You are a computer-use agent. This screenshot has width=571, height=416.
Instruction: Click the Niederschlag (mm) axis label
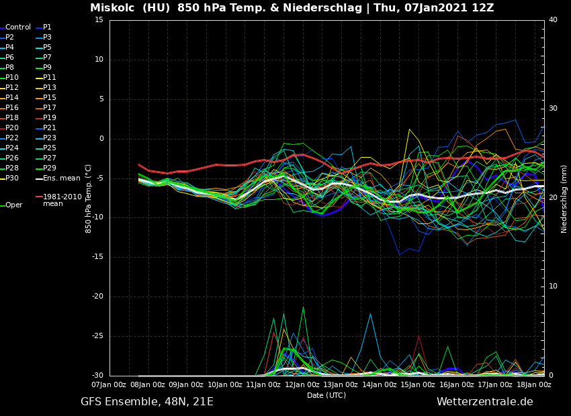pyautogui.click(x=564, y=199)
